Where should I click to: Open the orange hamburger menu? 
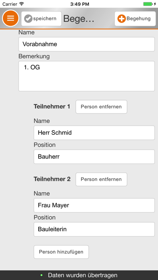pyautogui.click(x=10, y=18)
